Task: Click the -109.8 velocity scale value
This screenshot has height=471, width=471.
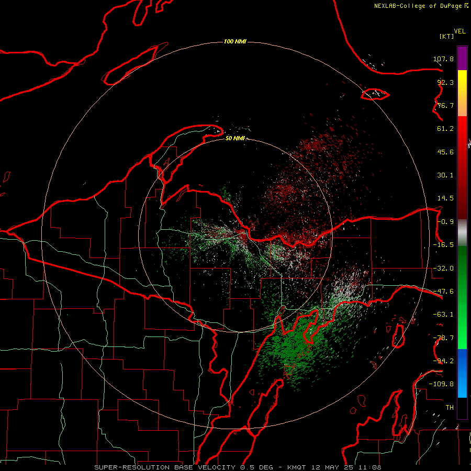Action: point(441,384)
